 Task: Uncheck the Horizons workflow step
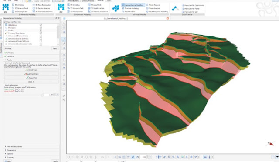[41, 28]
